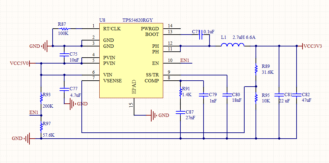Viewport: 329px width, 163px height.
Task: Select the C87 capacitor symbol
Action: 180,112
